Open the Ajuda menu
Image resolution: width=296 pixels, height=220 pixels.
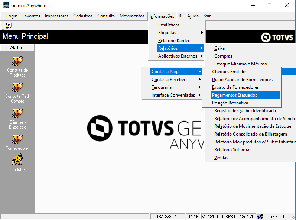coord(193,16)
